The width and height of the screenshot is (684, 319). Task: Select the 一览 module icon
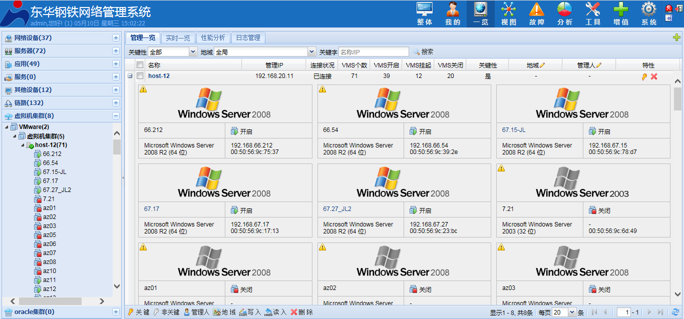click(481, 13)
